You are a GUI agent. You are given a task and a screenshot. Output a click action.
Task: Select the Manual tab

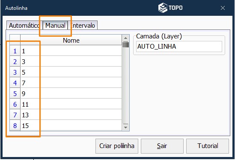[55, 25]
